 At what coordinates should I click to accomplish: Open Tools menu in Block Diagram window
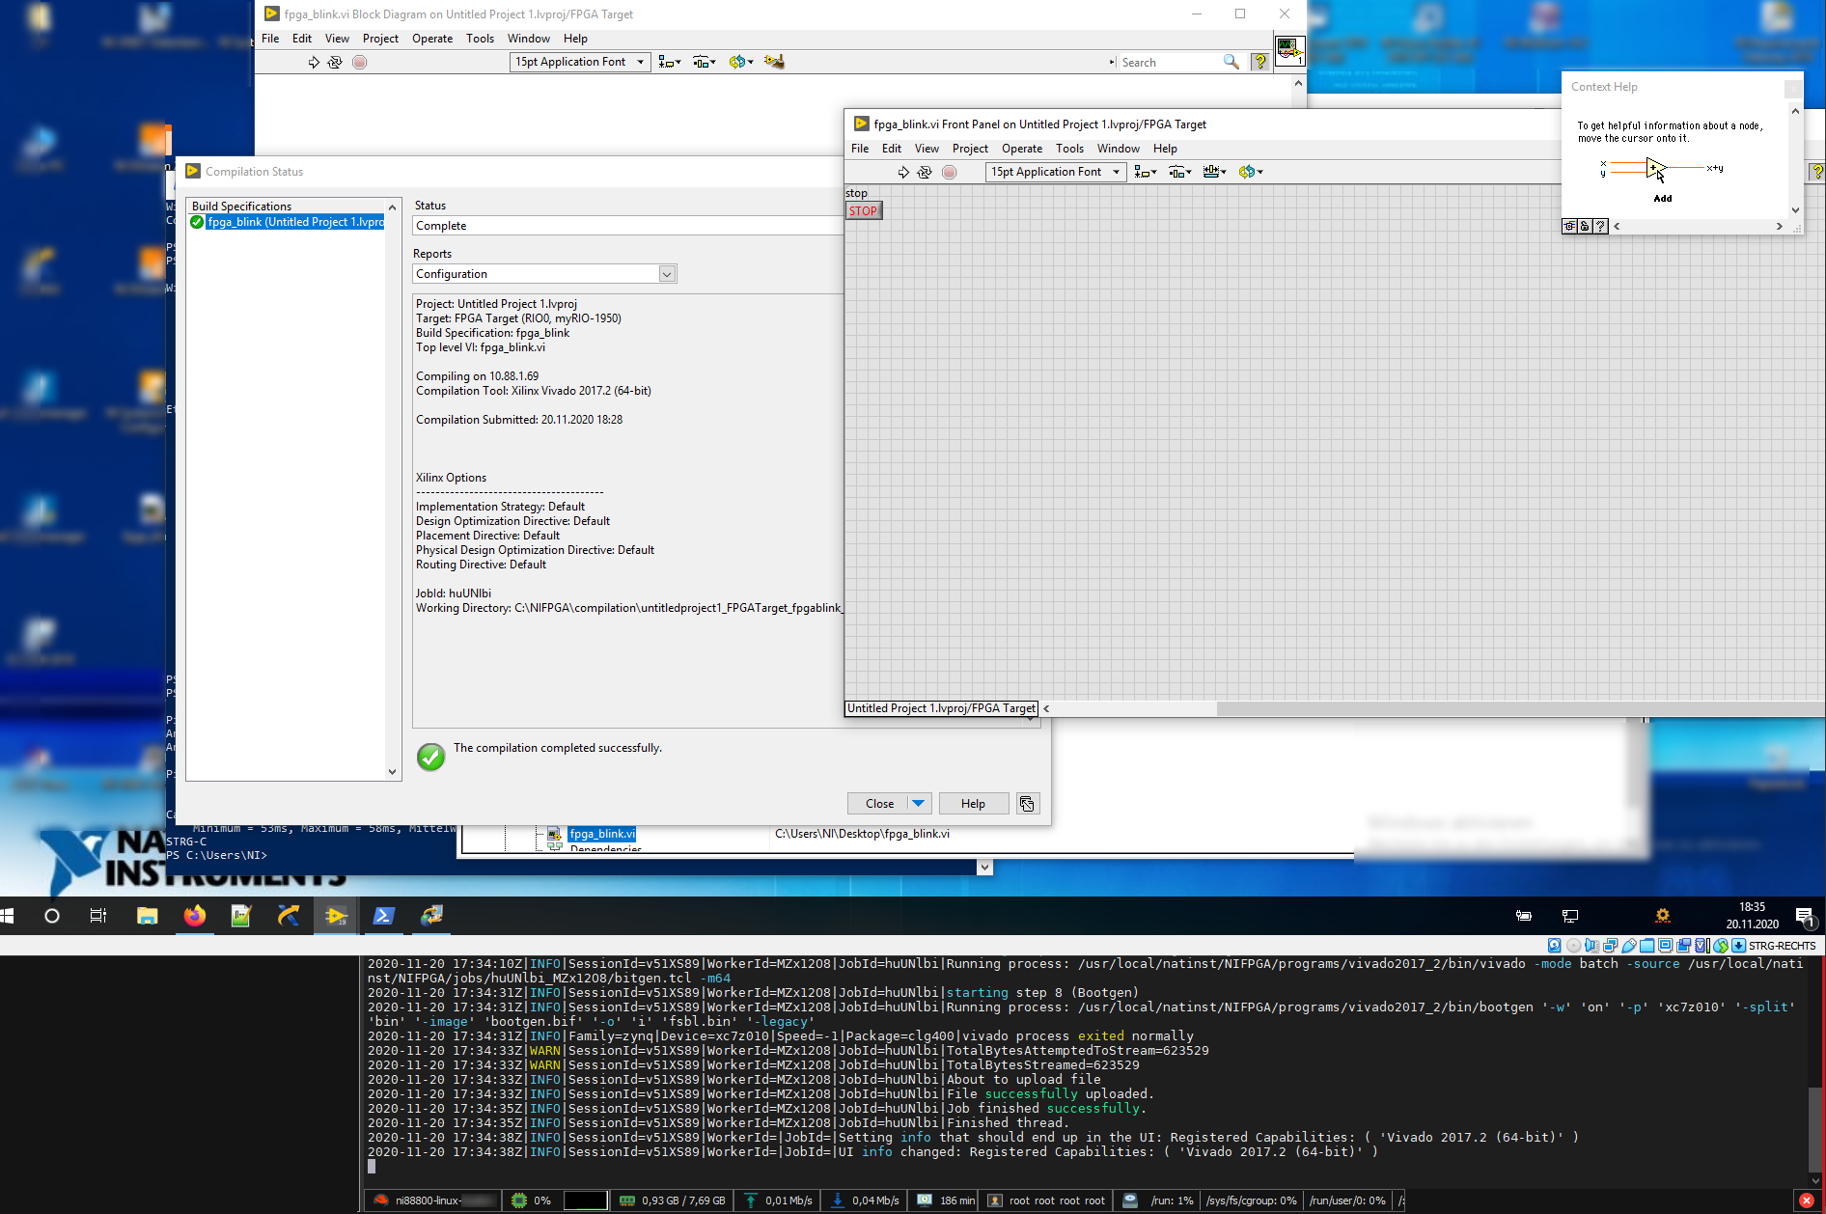480,39
